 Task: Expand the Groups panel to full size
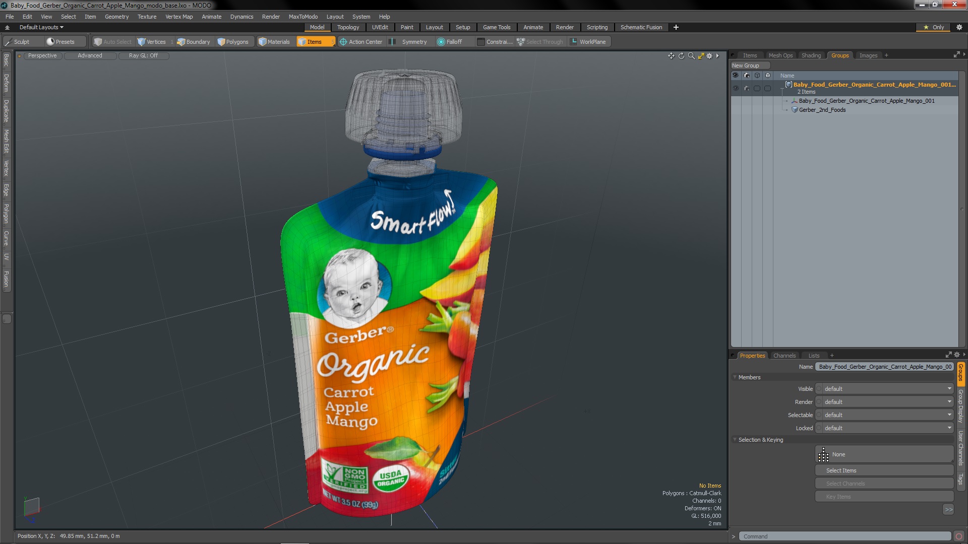click(x=956, y=55)
